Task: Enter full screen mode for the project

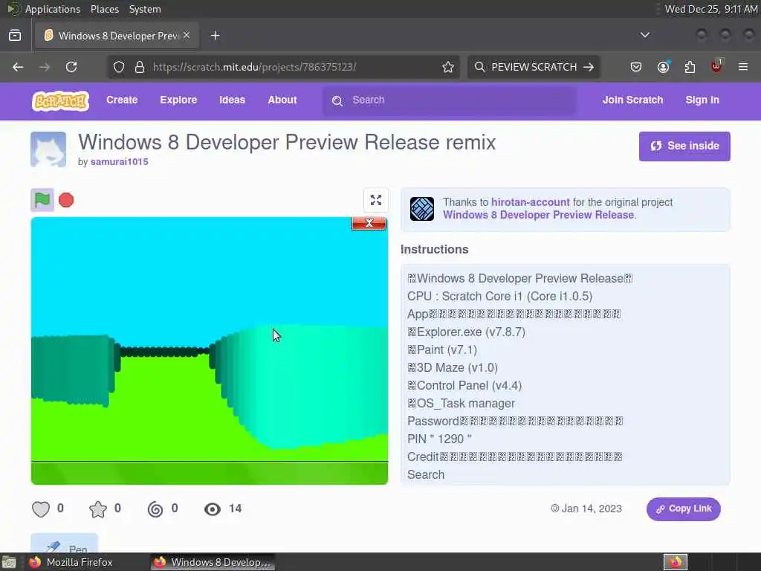Action: pyautogui.click(x=375, y=200)
